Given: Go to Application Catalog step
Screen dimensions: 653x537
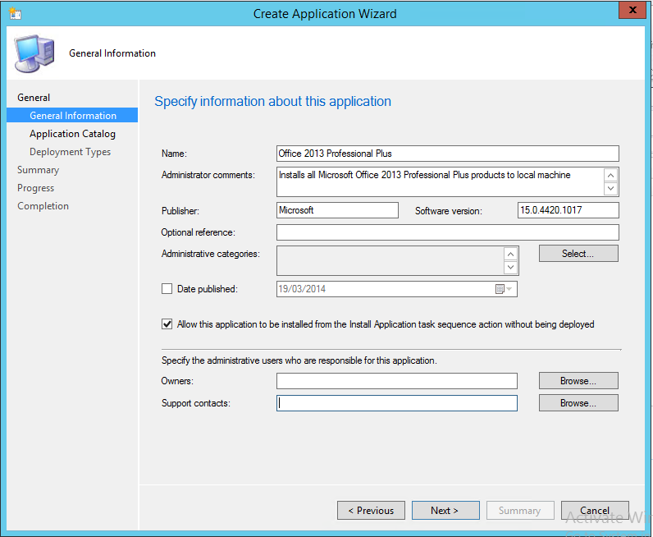Looking at the screenshot, I should point(72,134).
